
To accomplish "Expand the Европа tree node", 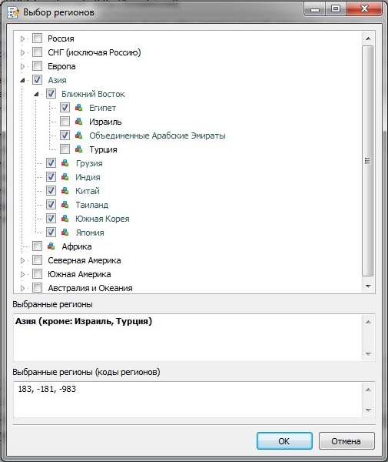I will [22, 66].
